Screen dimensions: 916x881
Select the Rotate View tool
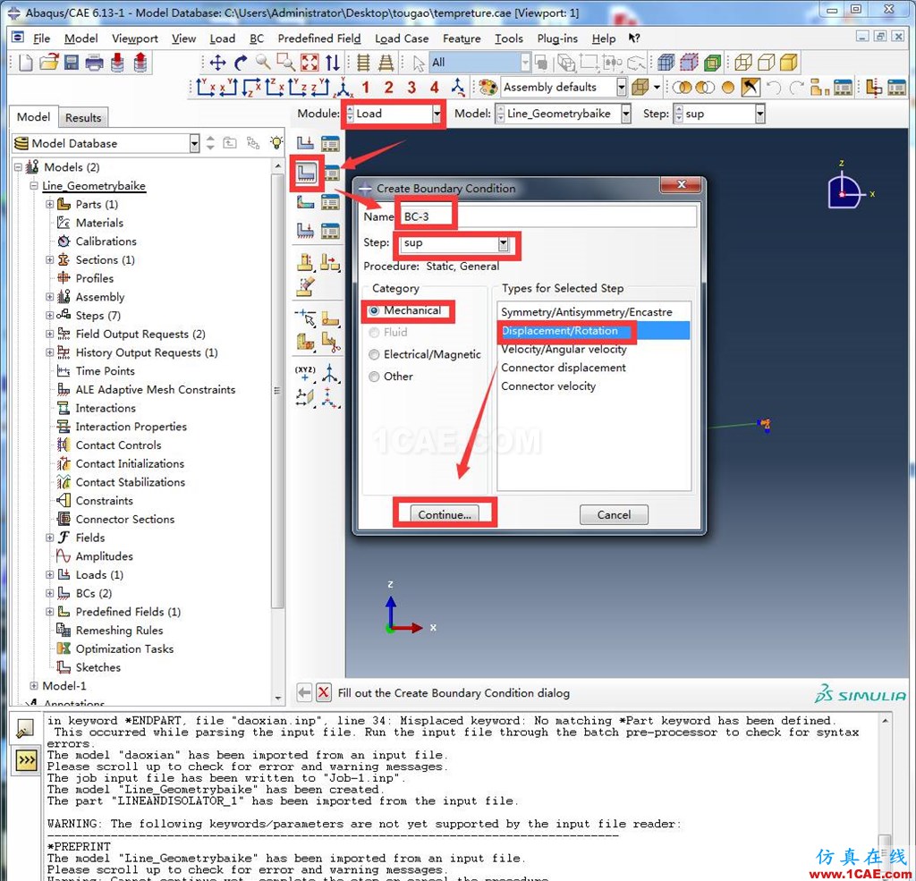pos(241,63)
